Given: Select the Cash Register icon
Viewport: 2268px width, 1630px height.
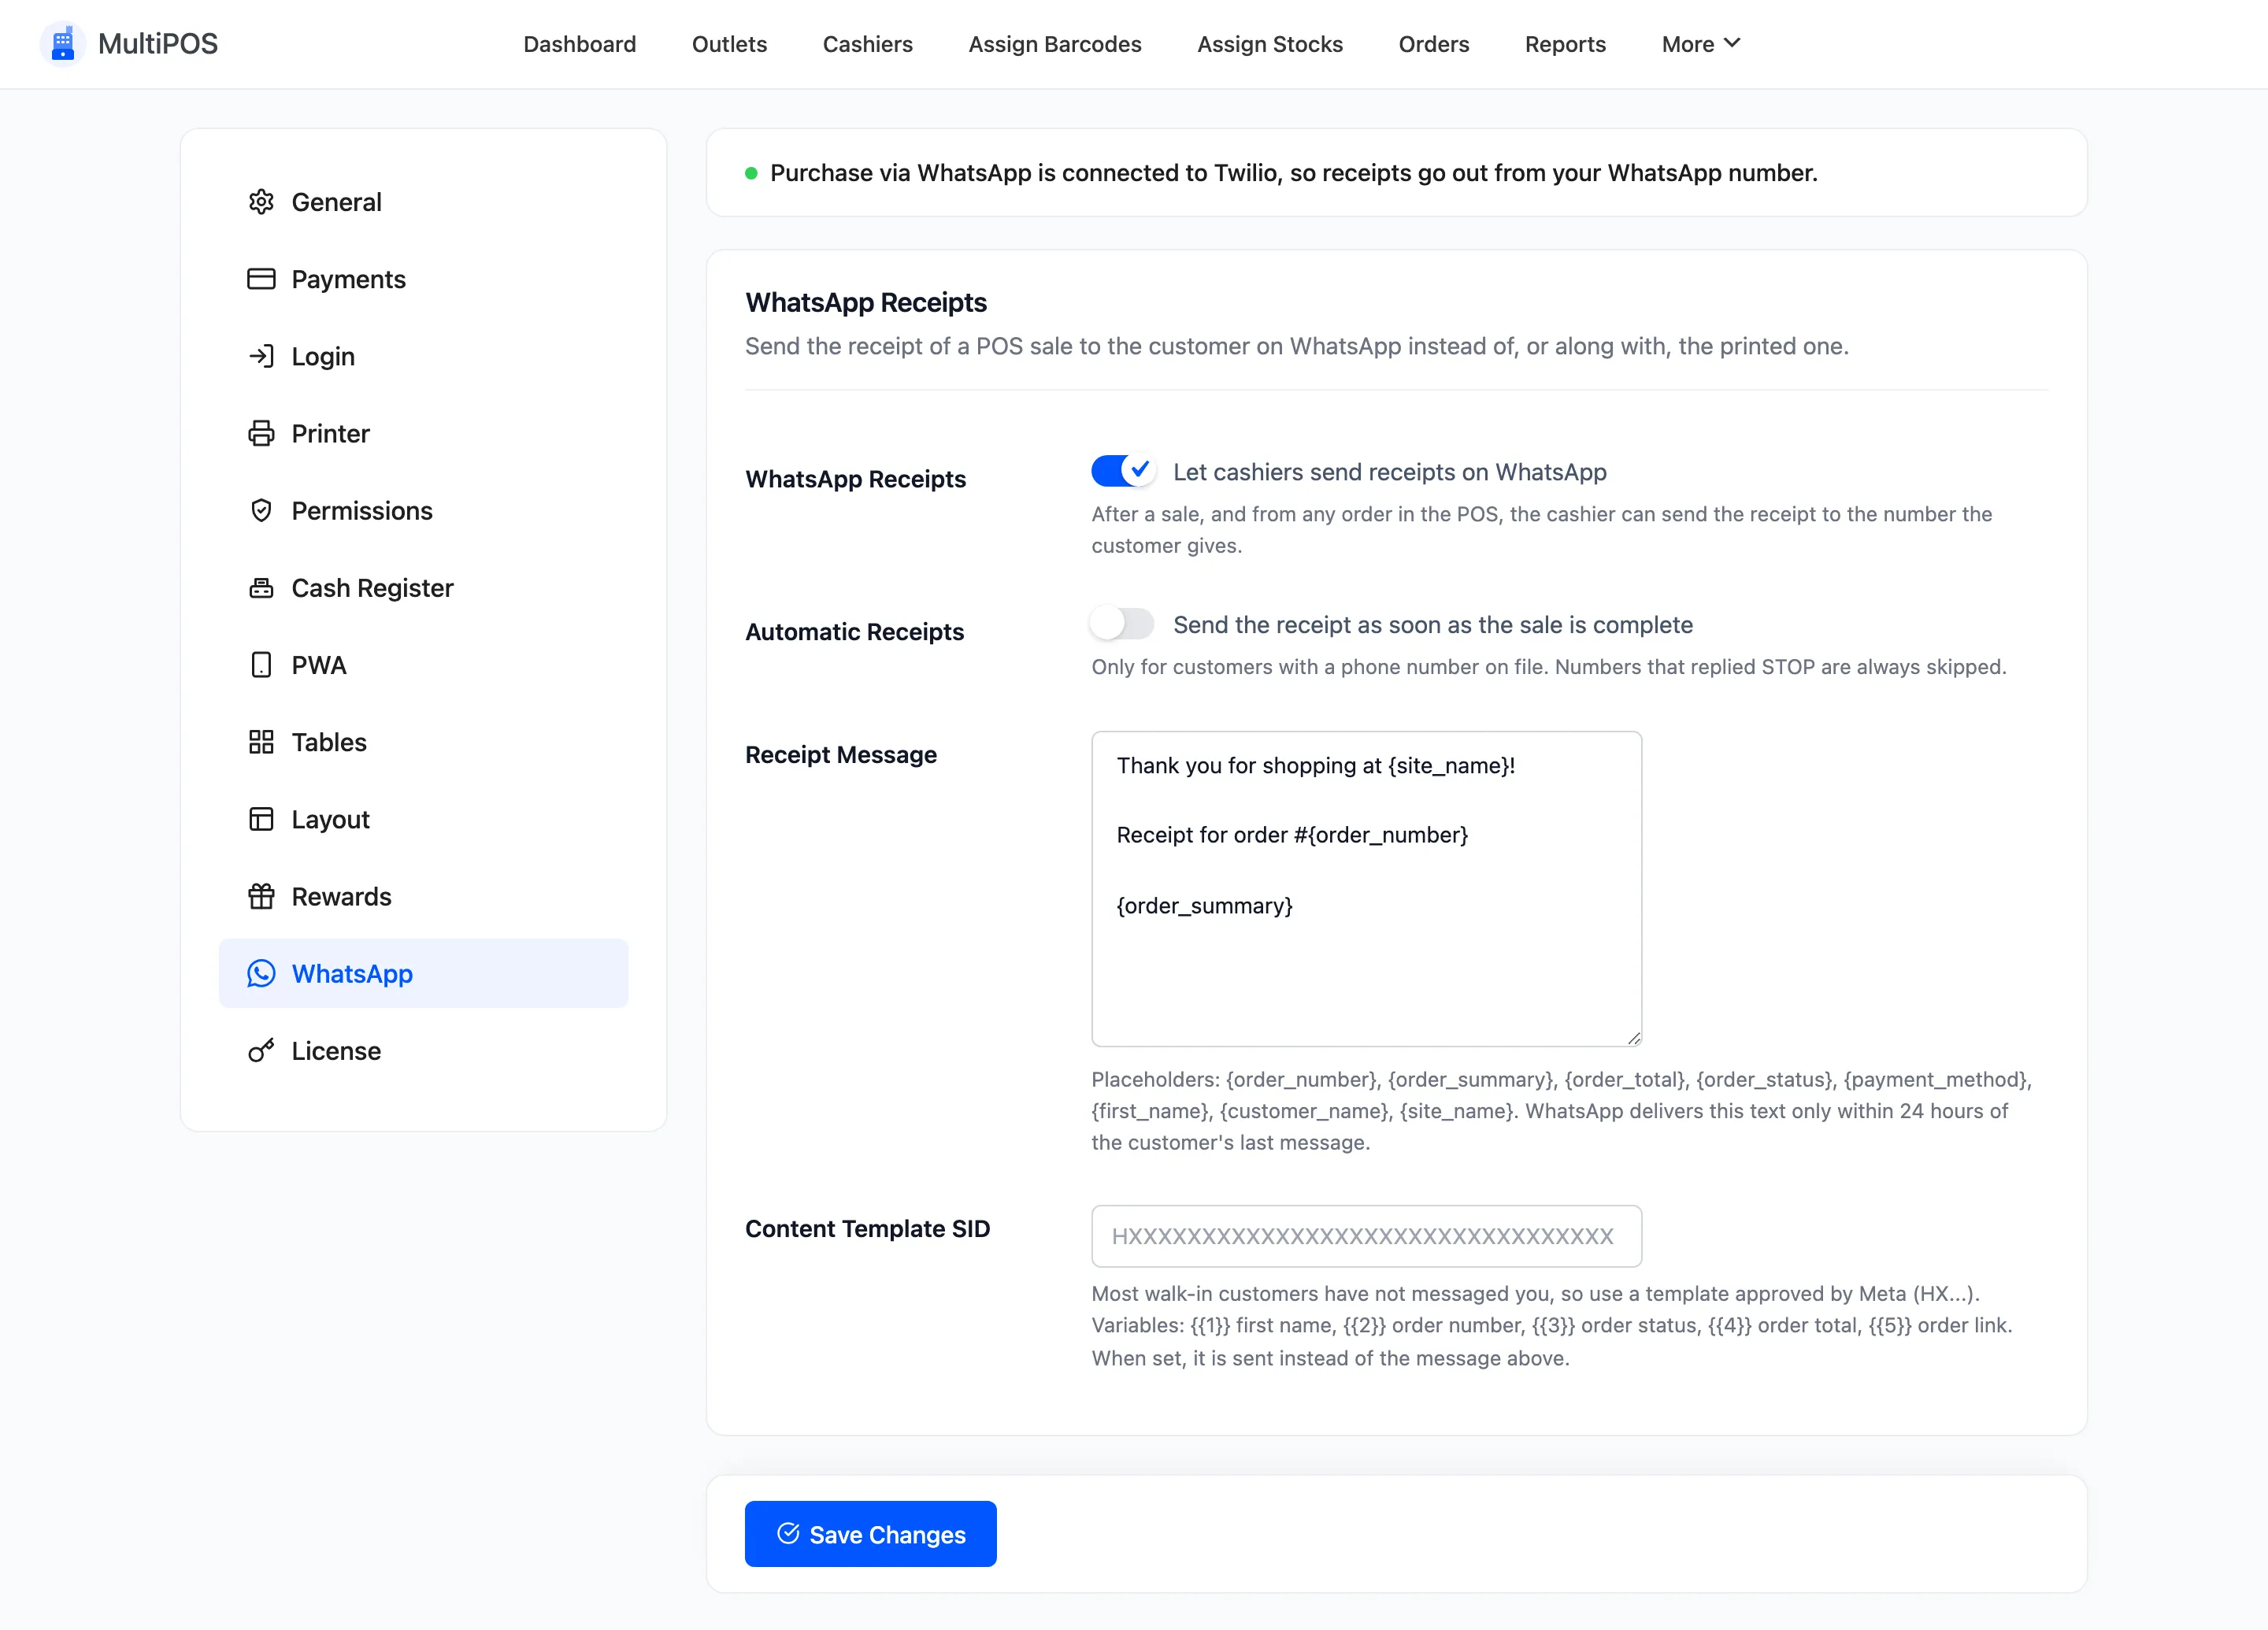Looking at the screenshot, I should tap(261, 588).
